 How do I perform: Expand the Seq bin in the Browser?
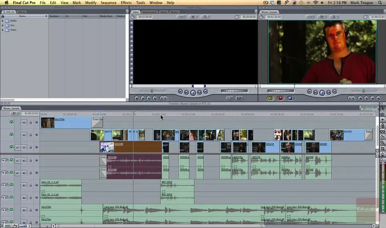(3, 25)
